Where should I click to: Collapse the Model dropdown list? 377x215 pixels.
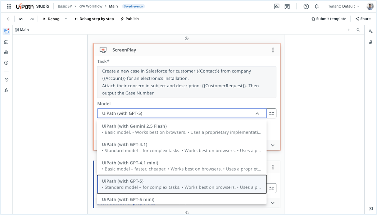[x=257, y=113]
